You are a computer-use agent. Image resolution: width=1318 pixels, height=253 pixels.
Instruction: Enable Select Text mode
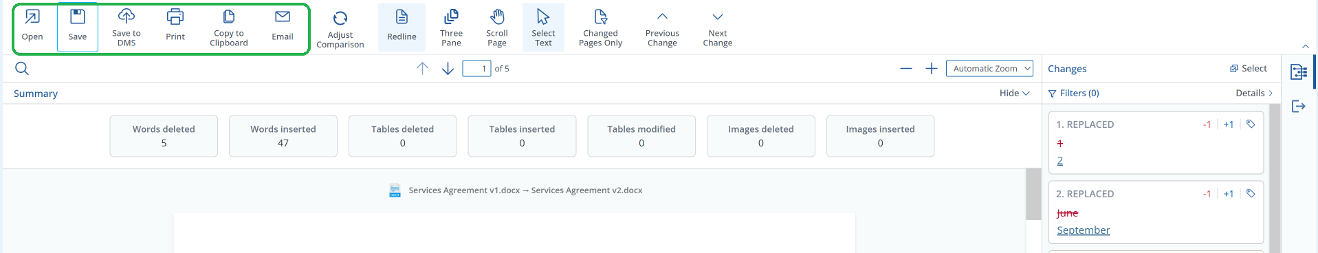pyautogui.click(x=543, y=26)
